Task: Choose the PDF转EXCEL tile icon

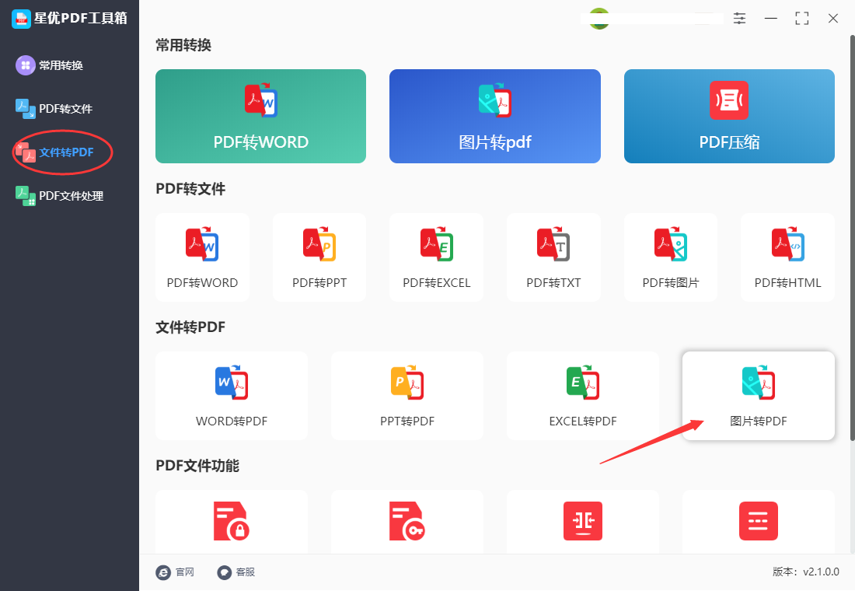Action: click(437, 244)
